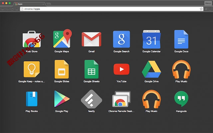Open Google Drive triangle icon
Viewport: 213px width, 133px height.
coord(151,69)
